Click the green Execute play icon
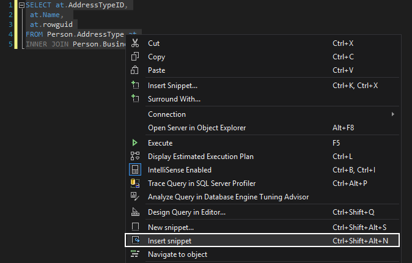 click(135, 143)
